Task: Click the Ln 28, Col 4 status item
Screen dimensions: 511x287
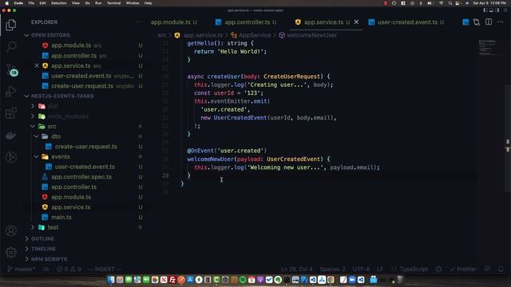Action: pos(296,269)
